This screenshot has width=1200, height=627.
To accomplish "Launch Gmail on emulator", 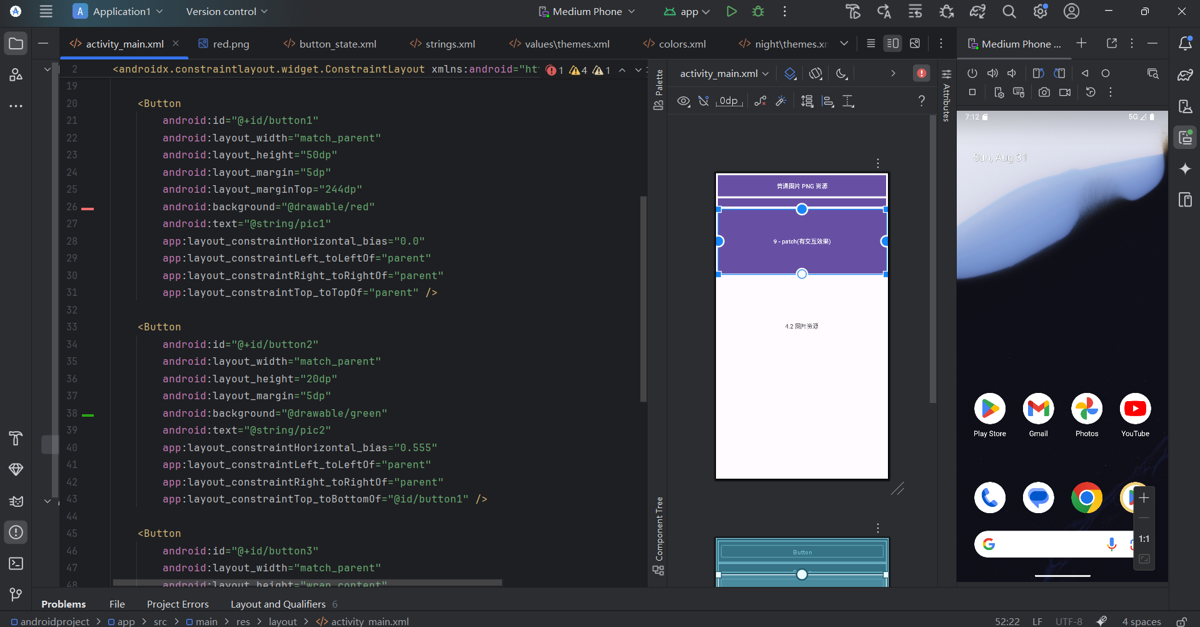I will (1038, 415).
